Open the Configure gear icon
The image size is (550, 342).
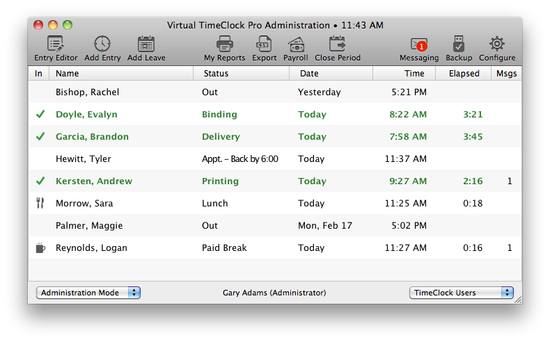[497, 44]
